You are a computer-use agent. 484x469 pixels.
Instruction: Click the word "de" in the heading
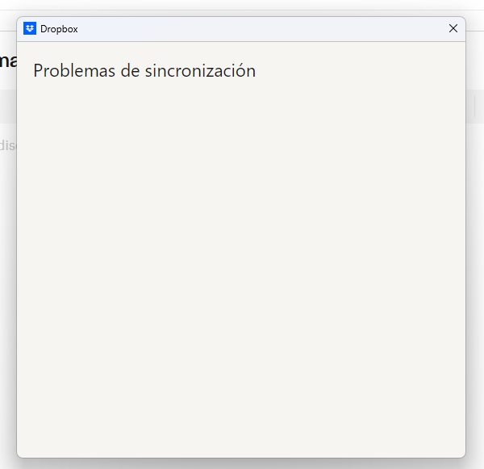[130, 71]
